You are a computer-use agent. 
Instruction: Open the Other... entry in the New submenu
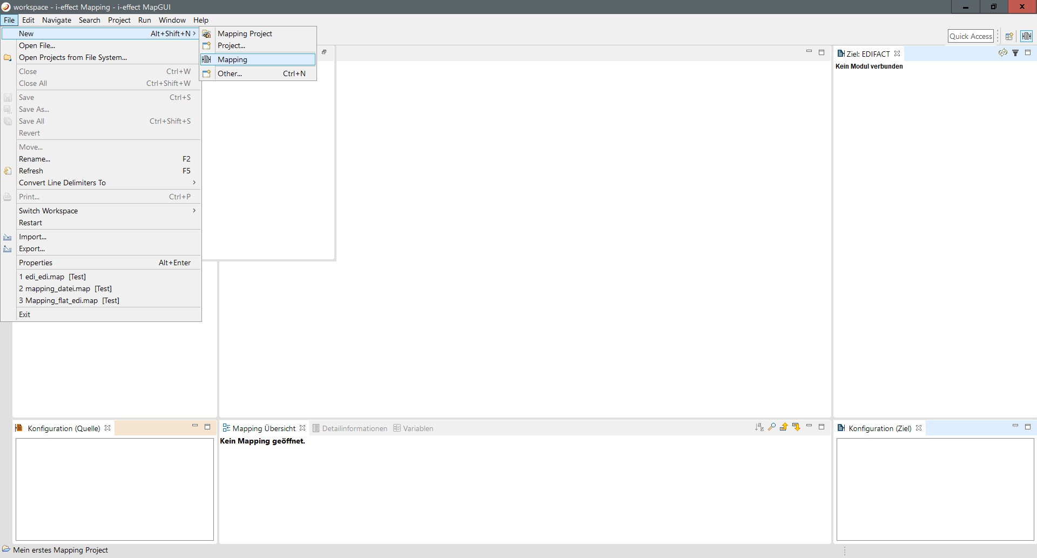point(230,73)
